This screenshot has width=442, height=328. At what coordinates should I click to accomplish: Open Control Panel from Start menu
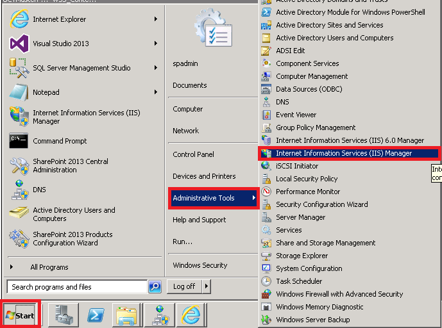(x=193, y=154)
